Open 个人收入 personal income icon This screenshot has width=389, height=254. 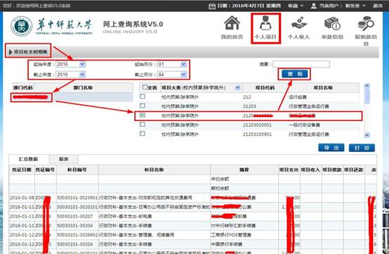point(299,23)
